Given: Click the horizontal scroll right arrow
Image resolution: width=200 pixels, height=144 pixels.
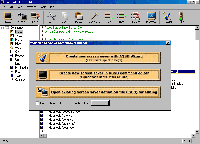Looking at the screenshot, I should pos(193,136).
